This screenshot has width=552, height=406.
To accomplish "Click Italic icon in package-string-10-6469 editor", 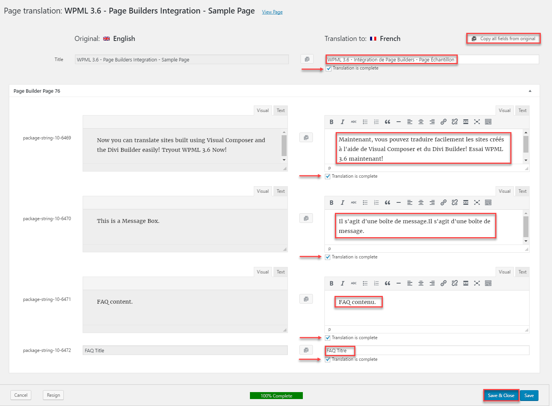I will coord(343,122).
